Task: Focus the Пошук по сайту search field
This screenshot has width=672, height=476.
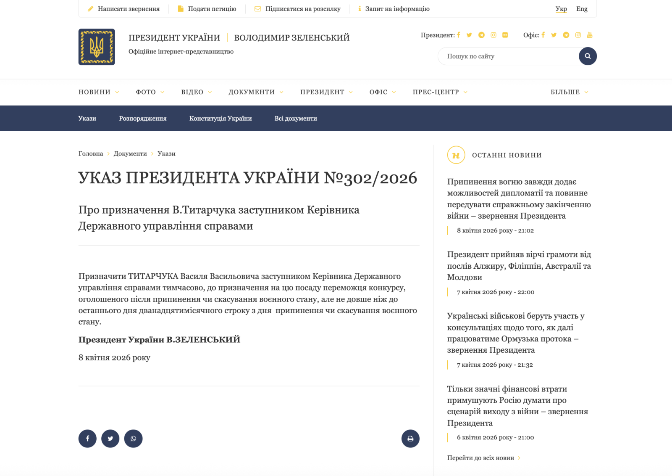Action: click(x=508, y=56)
